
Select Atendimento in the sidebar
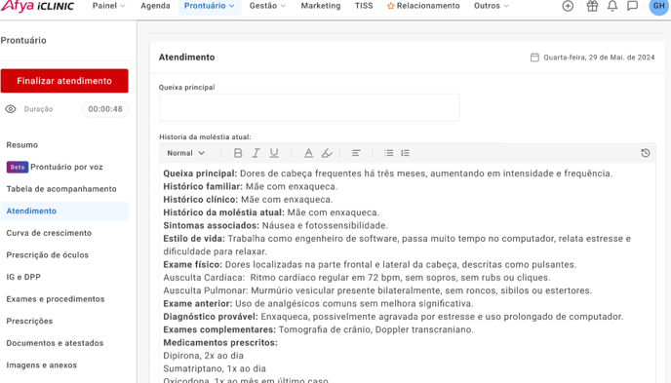pos(64,211)
